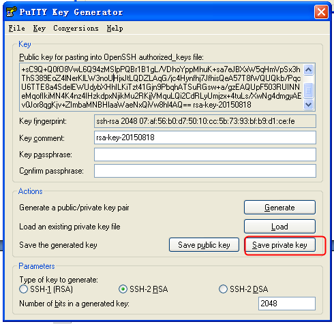Viewport: 334px width, 324px height.
Task: Click Save private key button
Action: click(x=279, y=245)
